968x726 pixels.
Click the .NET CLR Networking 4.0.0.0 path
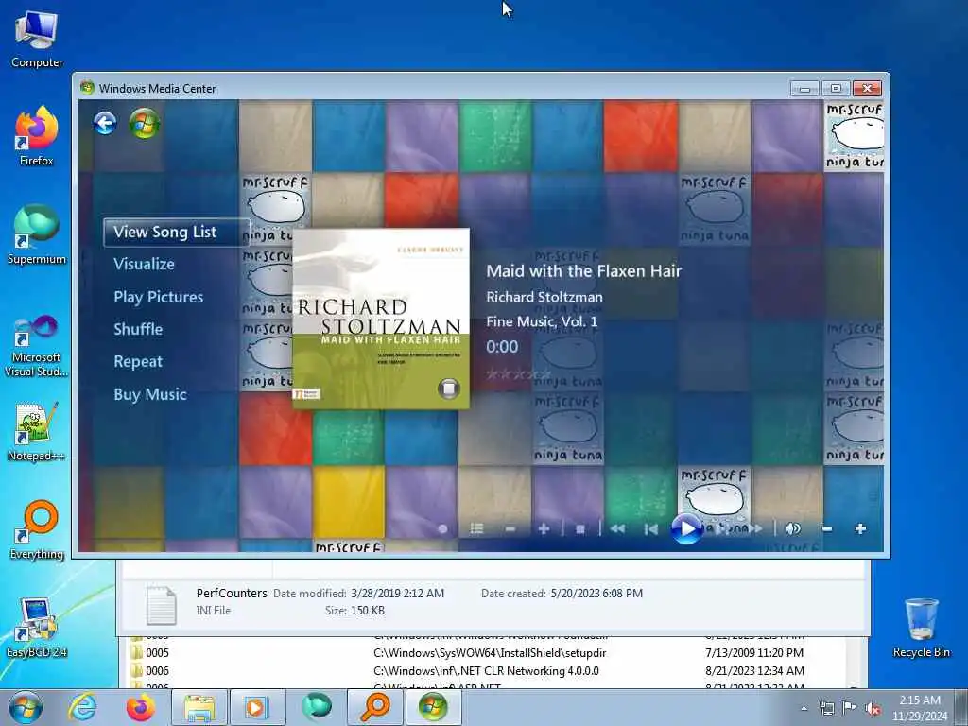coord(486,671)
